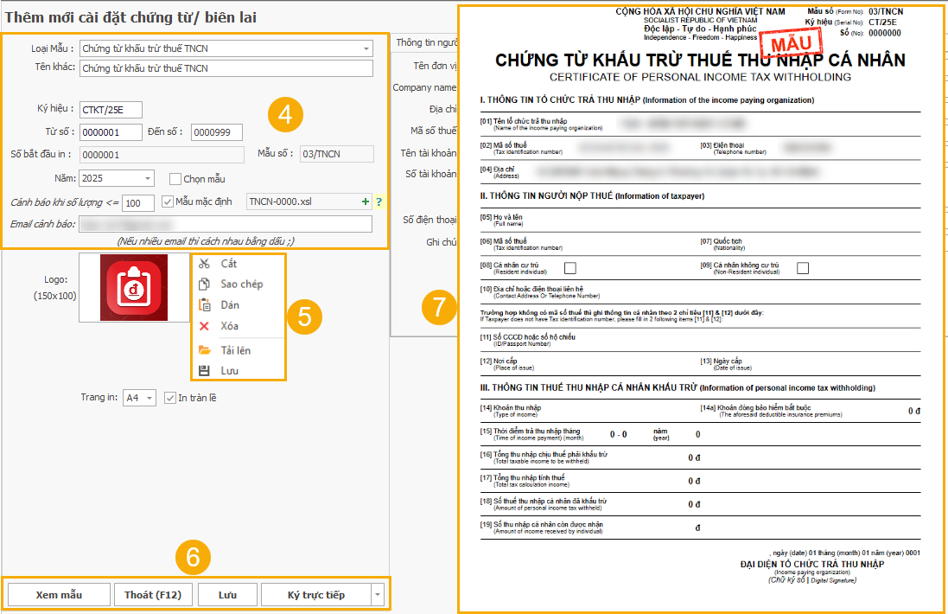Click the Thông tin người tab header
Image resolution: width=948 pixels, height=614 pixels.
click(x=426, y=42)
